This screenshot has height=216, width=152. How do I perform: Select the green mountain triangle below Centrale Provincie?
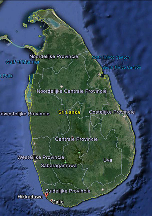pyautogui.click(x=79, y=152)
